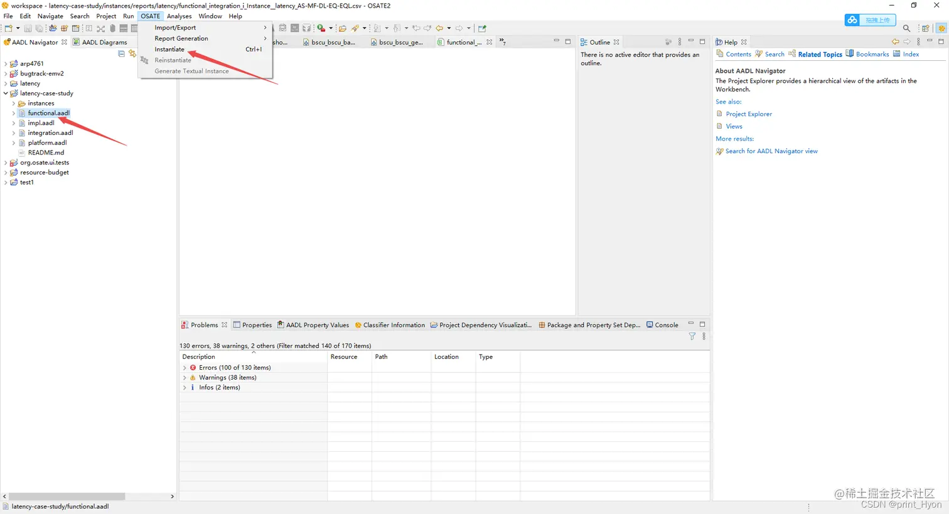The height and width of the screenshot is (514, 949).
Task: Click navigator scrollbar right arrow
Action: [172, 496]
